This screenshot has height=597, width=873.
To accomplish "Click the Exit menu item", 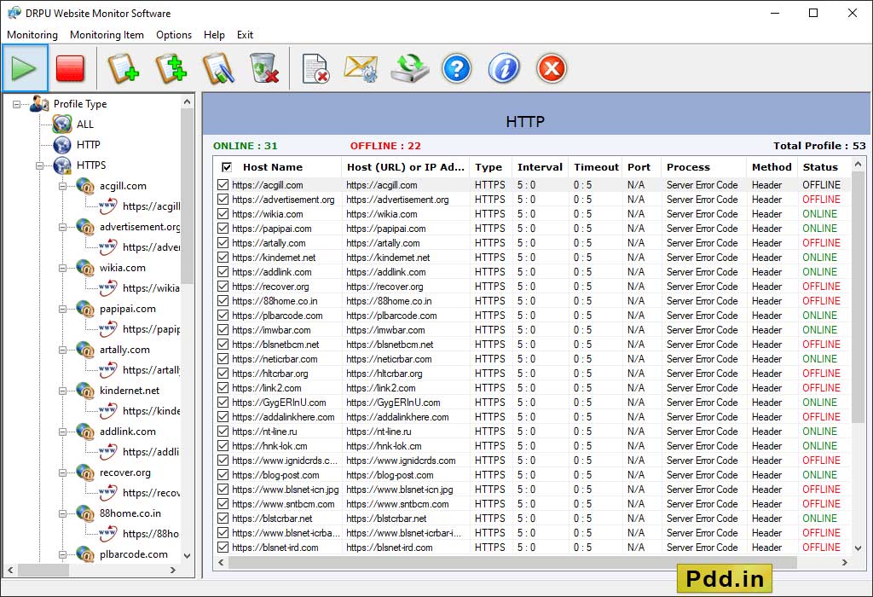I will (245, 34).
